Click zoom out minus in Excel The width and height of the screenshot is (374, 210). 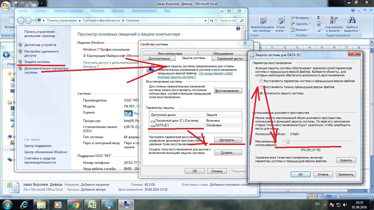click(x=338, y=196)
